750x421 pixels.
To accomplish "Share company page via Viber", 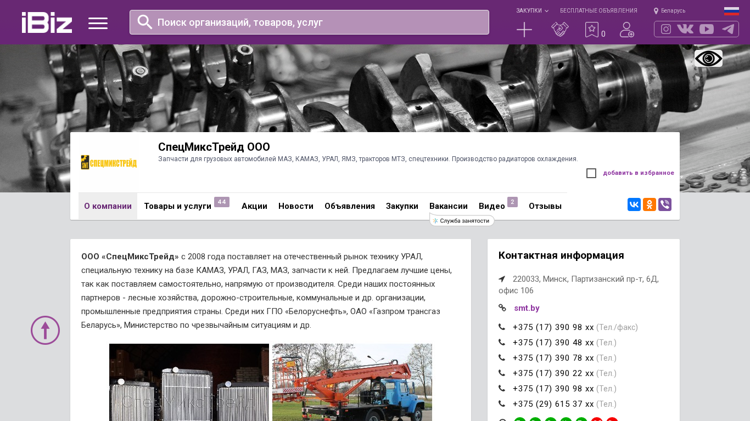I will [x=665, y=204].
